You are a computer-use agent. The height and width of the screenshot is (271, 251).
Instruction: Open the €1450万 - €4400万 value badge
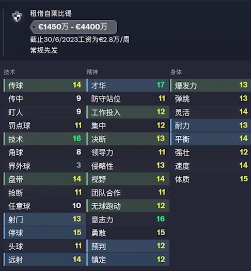click(73, 27)
